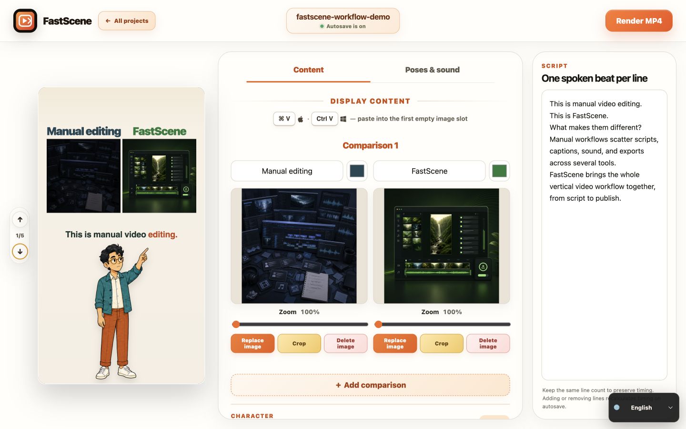Open green color swatch for FastScene
The width and height of the screenshot is (686, 429).
tap(499, 171)
